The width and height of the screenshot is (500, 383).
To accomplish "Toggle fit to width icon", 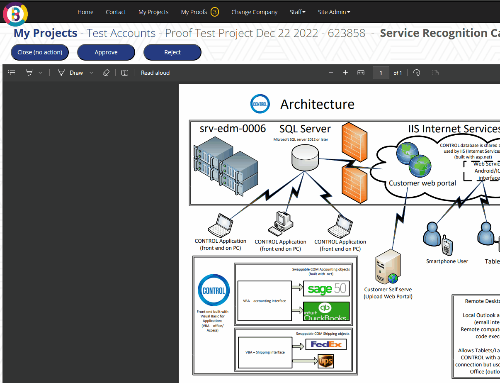I will pos(361,73).
